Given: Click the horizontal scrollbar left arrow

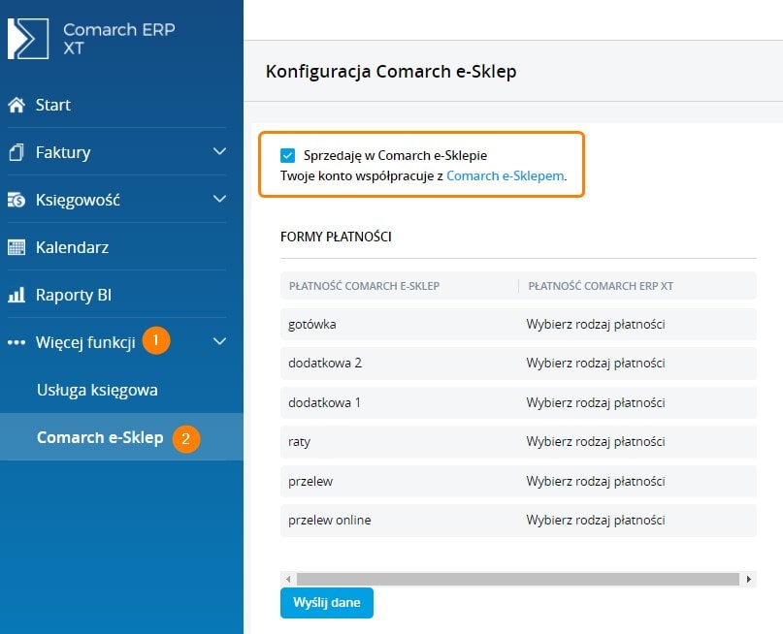Looking at the screenshot, I should tap(288, 579).
